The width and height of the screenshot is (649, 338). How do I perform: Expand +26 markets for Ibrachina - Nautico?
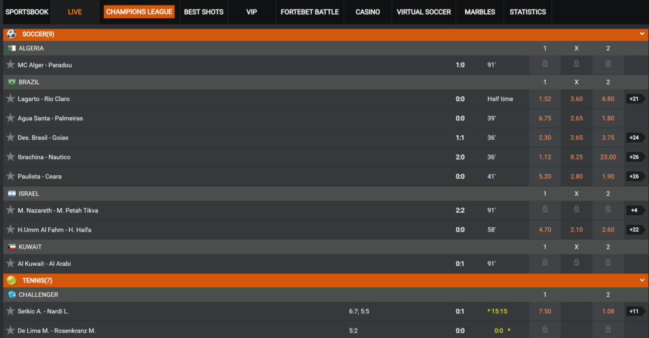tap(635, 157)
